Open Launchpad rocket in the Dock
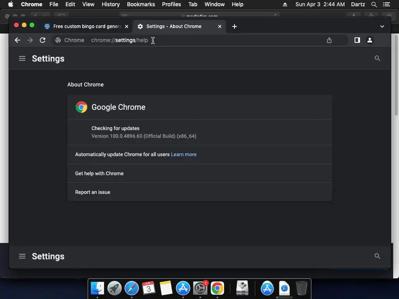 (115, 288)
